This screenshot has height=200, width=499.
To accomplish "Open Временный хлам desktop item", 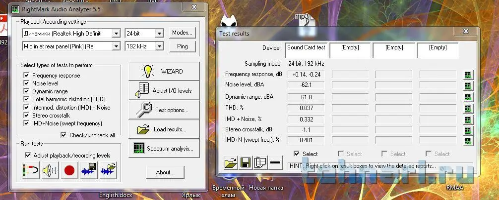I will [229, 191].
